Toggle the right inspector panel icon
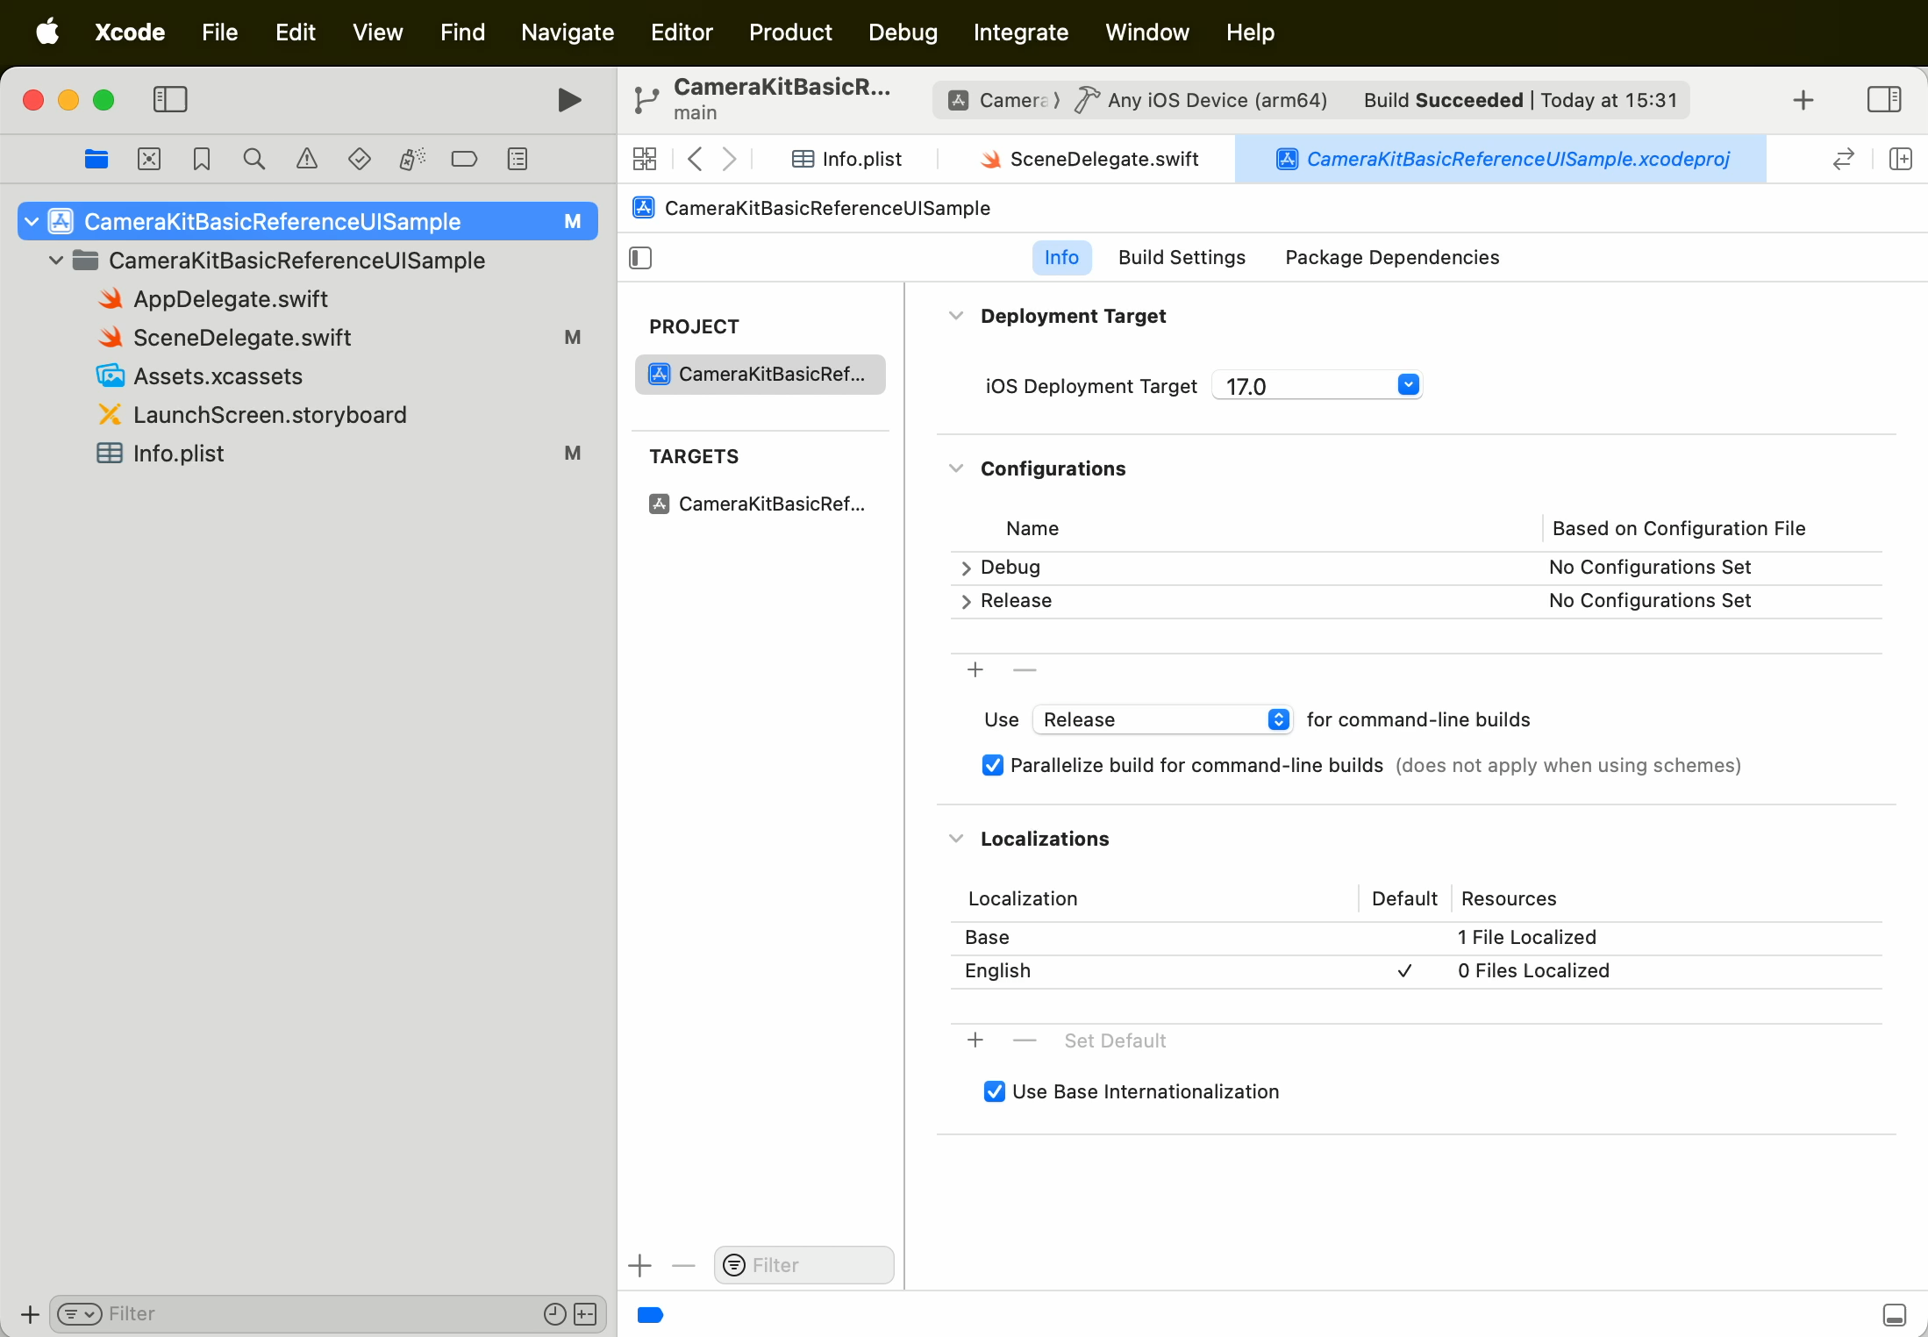1928x1337 pixels. 1883,100
